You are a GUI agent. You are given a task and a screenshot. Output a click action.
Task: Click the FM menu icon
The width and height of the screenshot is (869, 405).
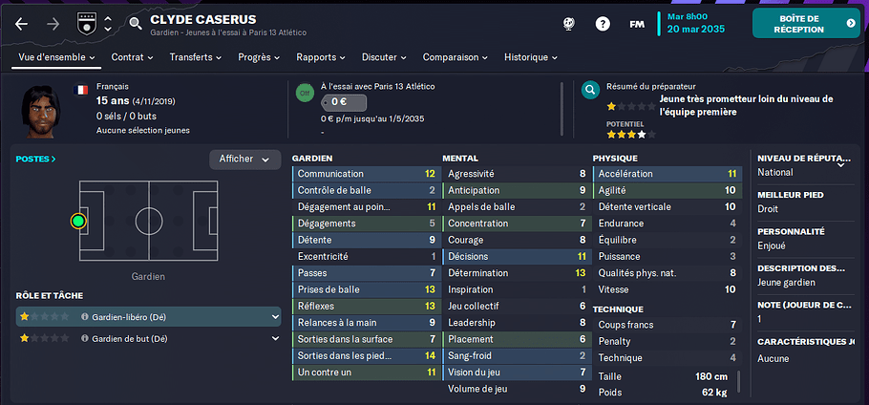pos(637,24)
